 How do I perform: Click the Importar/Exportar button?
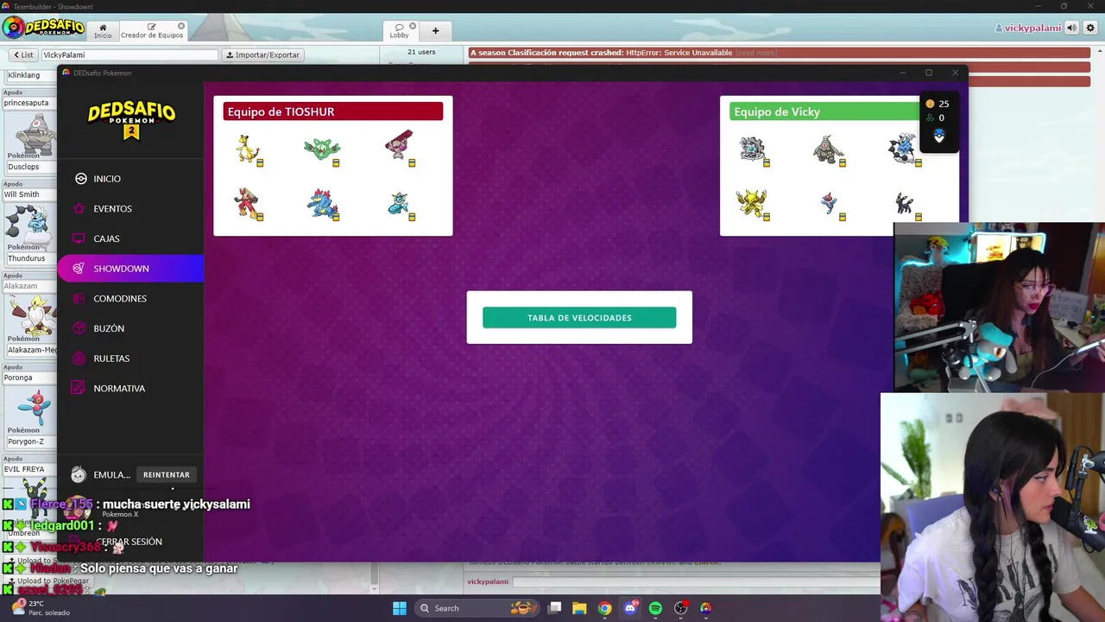click(x=263, y=55)
